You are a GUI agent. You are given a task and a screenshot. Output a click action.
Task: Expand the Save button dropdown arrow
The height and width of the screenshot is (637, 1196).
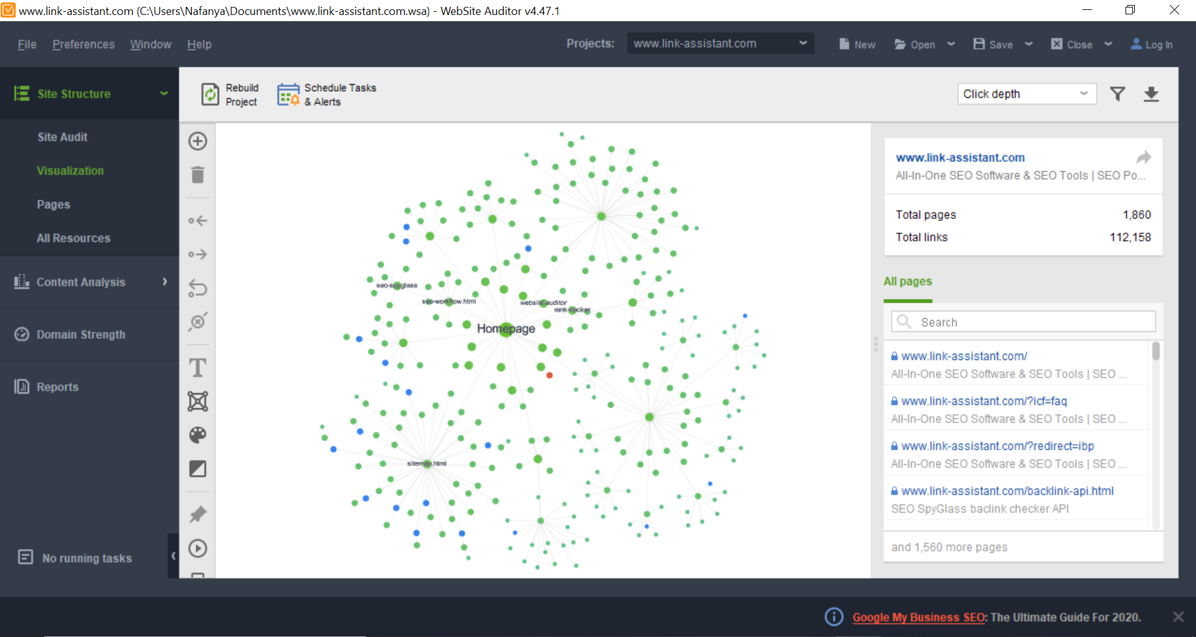[x=1029, y=44]
